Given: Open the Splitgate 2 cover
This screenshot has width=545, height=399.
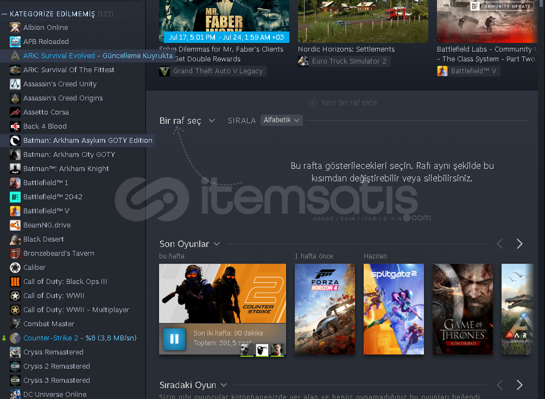Looking at the screenshot, I should coord(394,309).
